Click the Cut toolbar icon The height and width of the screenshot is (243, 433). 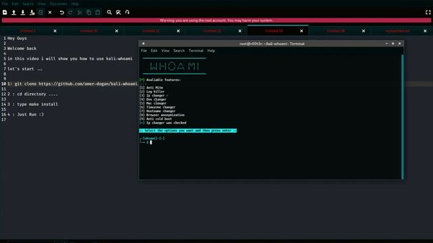pos(80,12)
